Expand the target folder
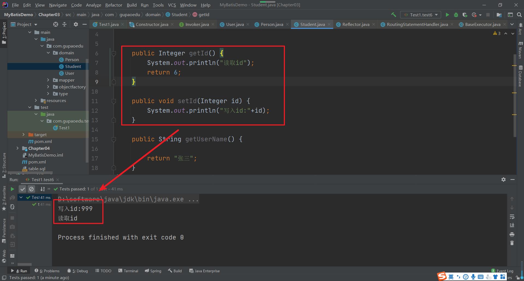The width and height of the screenshot is (524, 281). tap(23, 134)
